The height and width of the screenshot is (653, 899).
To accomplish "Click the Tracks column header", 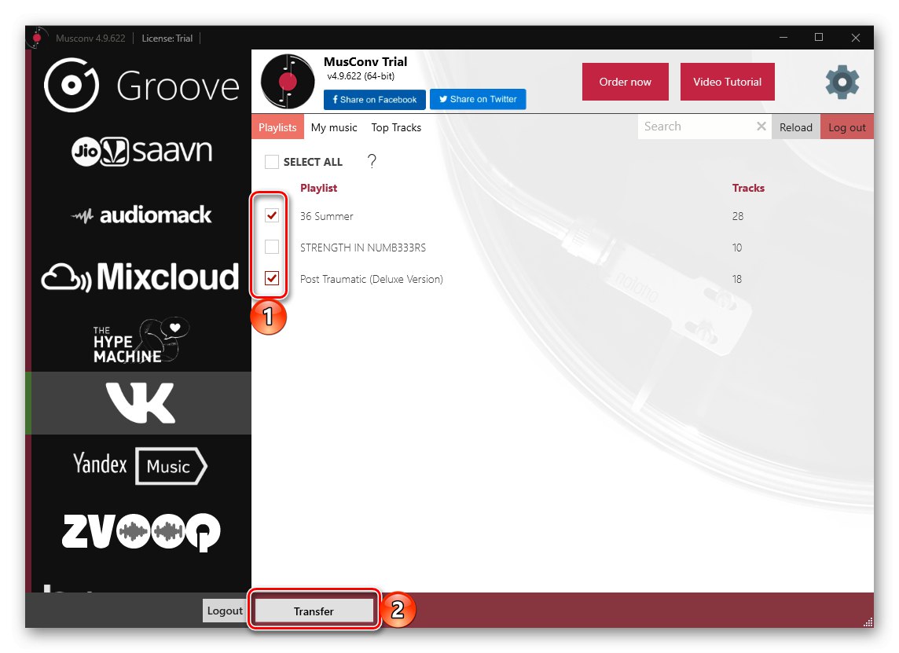I will (x=748, y=188).
